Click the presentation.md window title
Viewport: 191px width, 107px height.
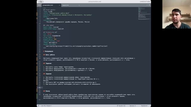(95, 1)
